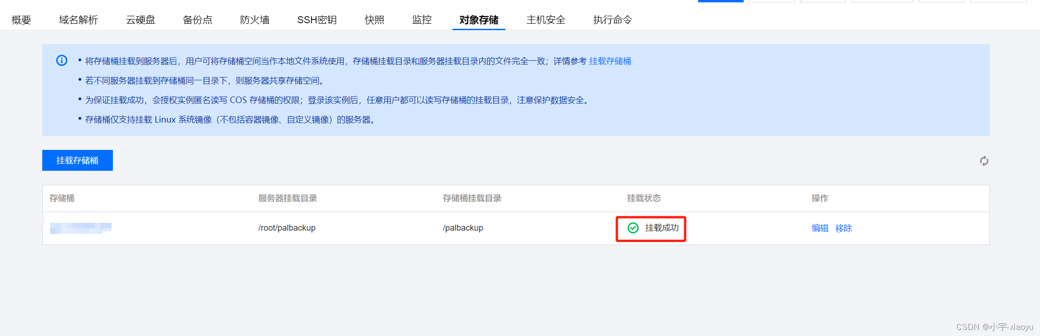Screen dimensions: 1040x336
Task: Open the 挂载存储桶 help link in notice
Action: (610, 61)
